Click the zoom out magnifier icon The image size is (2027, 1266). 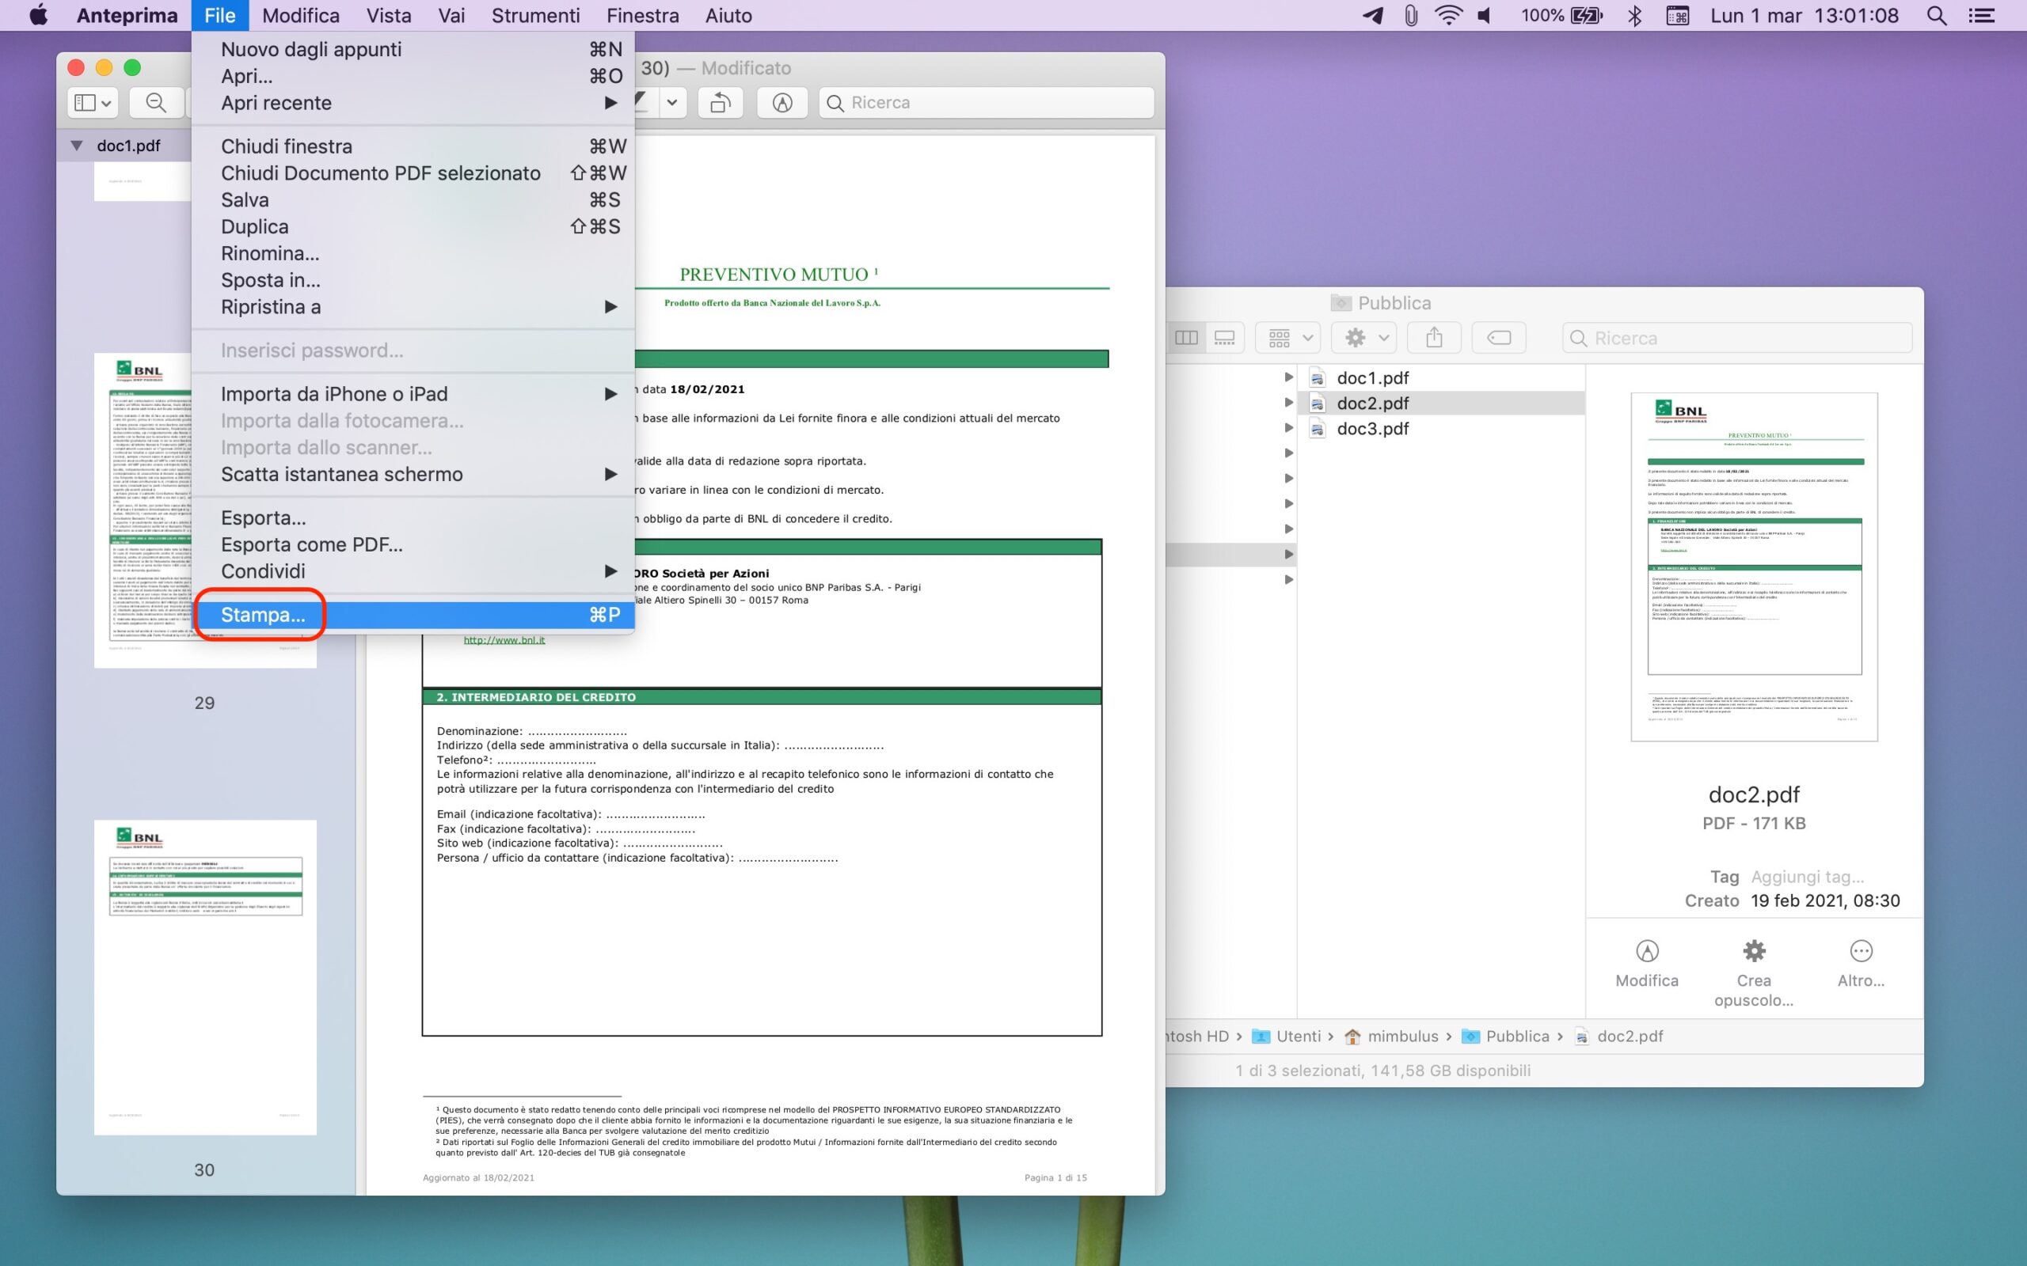[156, 102]
